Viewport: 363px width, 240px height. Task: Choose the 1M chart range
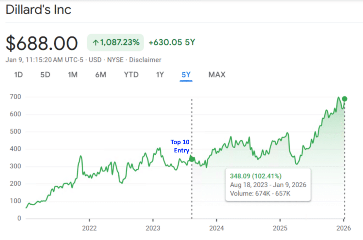coord(72,75)
